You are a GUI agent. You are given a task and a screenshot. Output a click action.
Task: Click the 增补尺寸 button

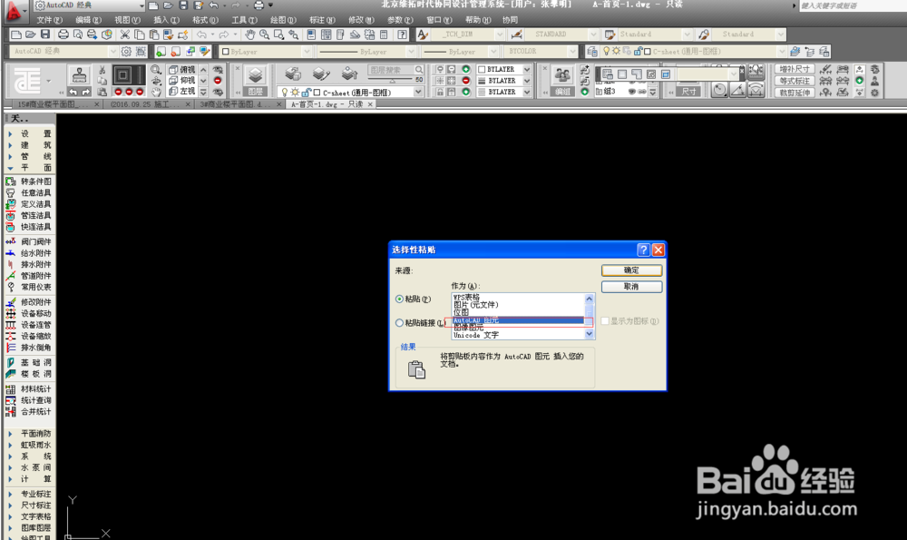click(795, 70)
